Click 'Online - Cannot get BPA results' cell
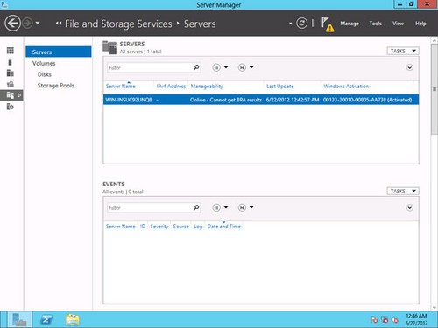 coord(226,100)
